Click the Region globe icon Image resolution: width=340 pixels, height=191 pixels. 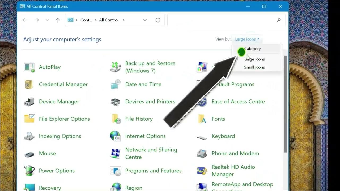pos(116,187)
